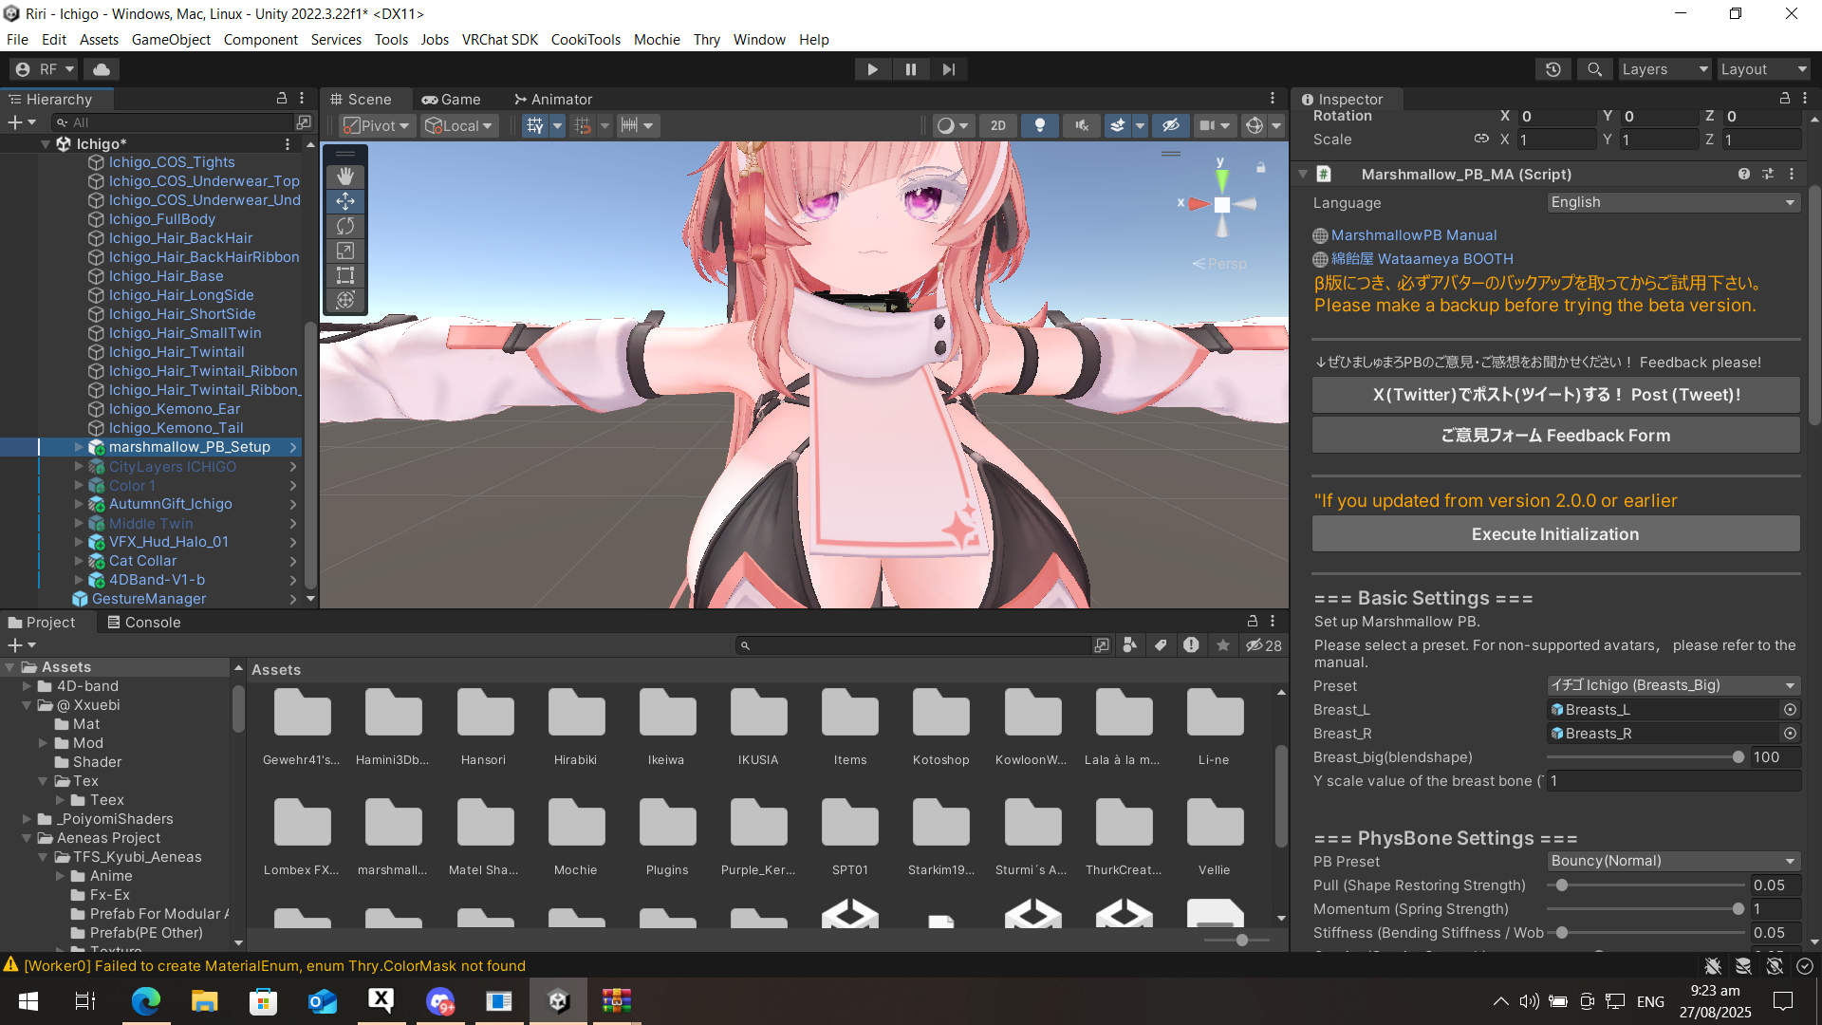Open the global search icon
Viewport: 1822px width, 1025px height.
coord(1594,69)
